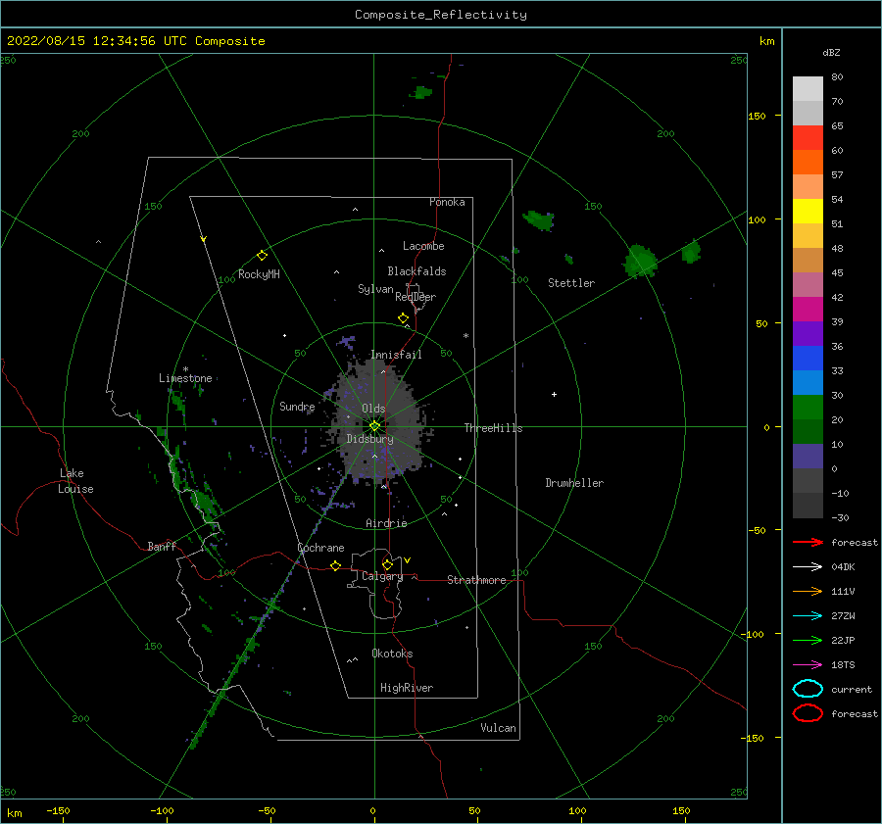Click the yellow diamond marker below RedDeer
The width and height of the screenshot is (882, 824).
(403, 318)
